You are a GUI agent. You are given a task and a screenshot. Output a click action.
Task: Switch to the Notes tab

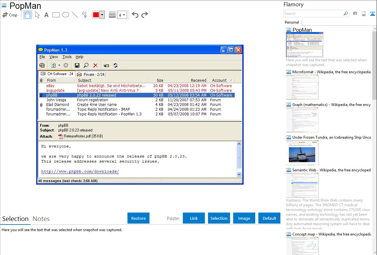click(x=41, y=219)
